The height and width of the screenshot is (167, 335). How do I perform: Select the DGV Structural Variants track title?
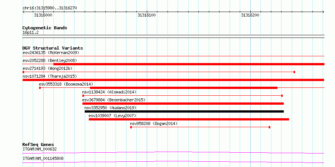pyautogui.click(x=53, y=48)
